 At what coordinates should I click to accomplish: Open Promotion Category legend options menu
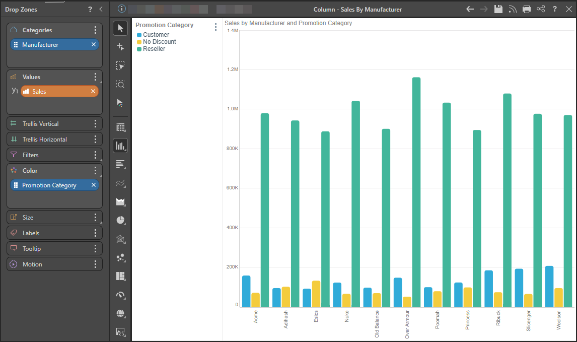pos(215,27)
